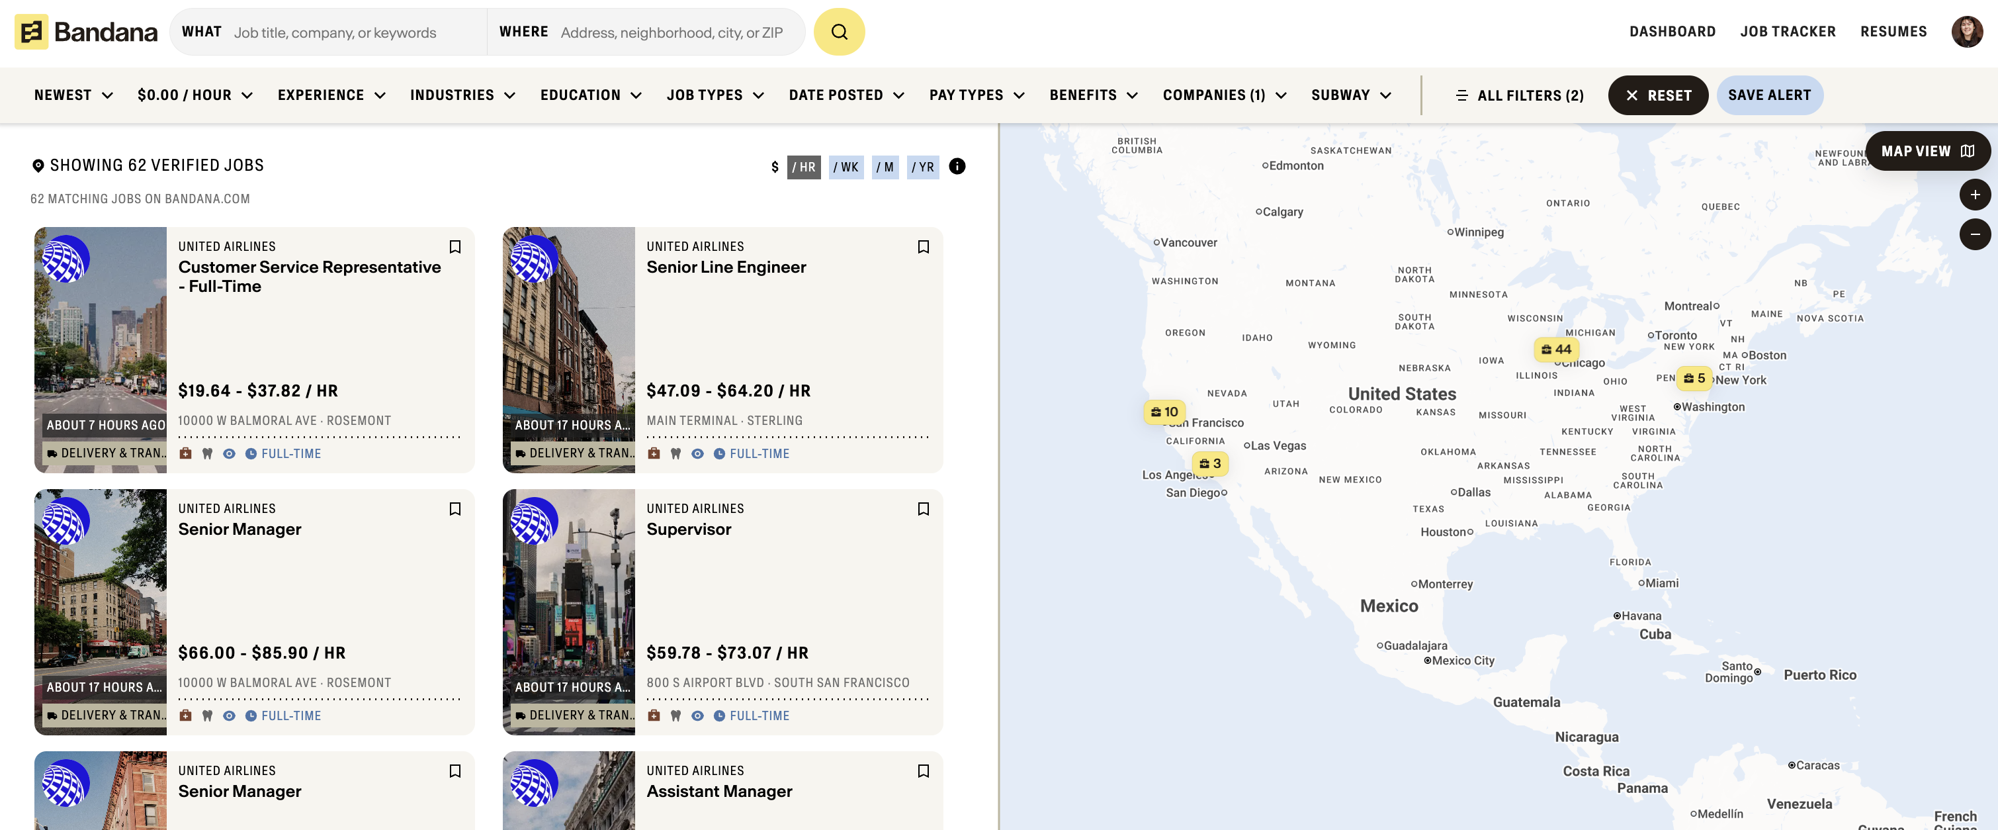Go to Resumes

[1893, 32]
